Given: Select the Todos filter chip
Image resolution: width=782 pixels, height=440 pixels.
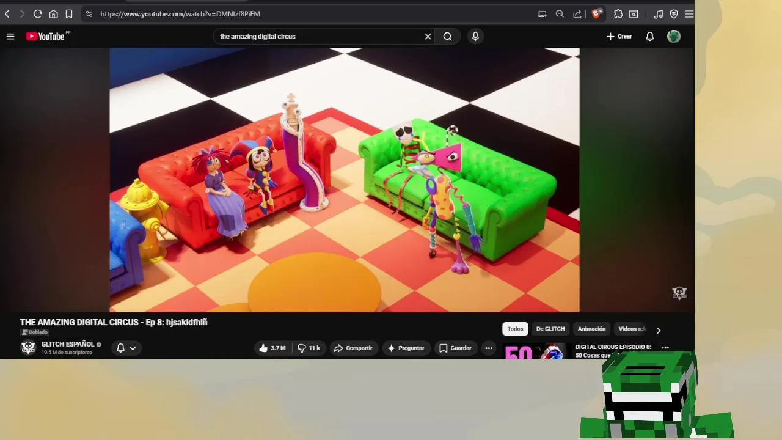Looking at the screenshot, I should click(515, 329).
